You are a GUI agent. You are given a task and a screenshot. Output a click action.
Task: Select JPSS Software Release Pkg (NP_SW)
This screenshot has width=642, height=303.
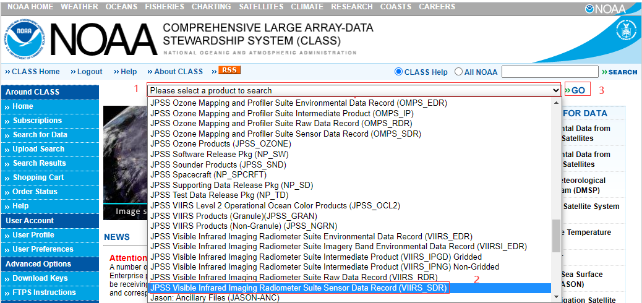point(349,155)
